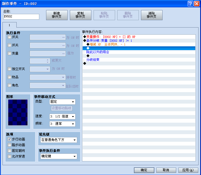Enable the first 开关 condition checkbox
201x175 pixels.
(x=9, y=37)
